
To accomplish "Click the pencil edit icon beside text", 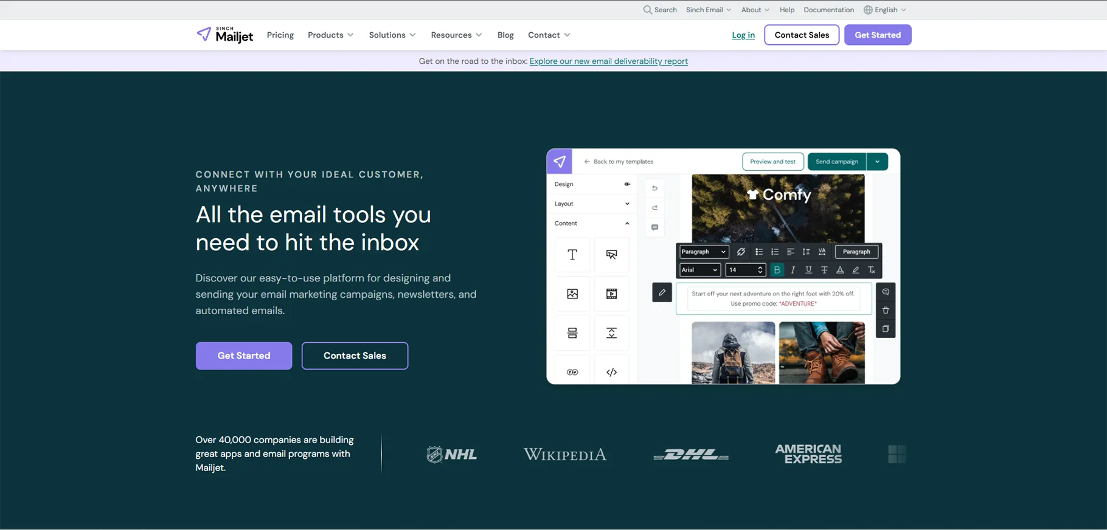I will (662, 292).
